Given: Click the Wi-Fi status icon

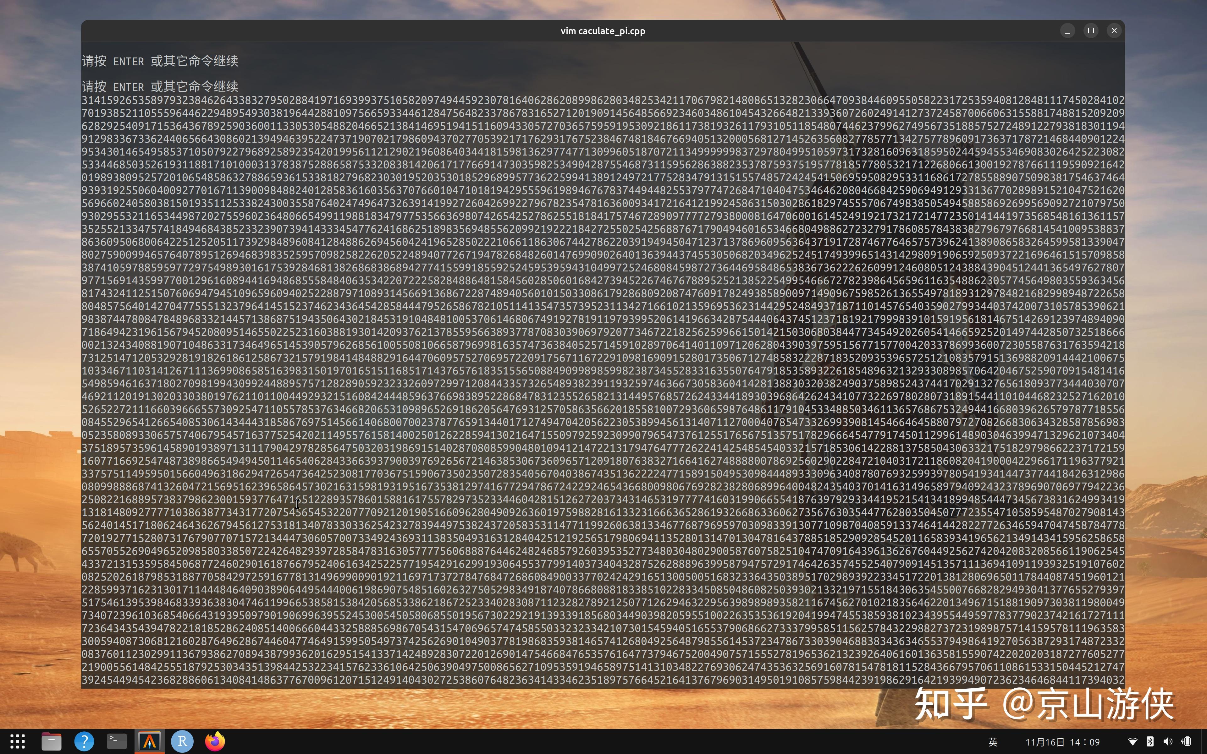Looking at the screenshot, I should [x=1133, y=741].
